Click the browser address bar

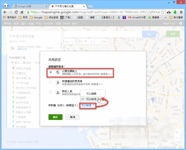(95, 12)
